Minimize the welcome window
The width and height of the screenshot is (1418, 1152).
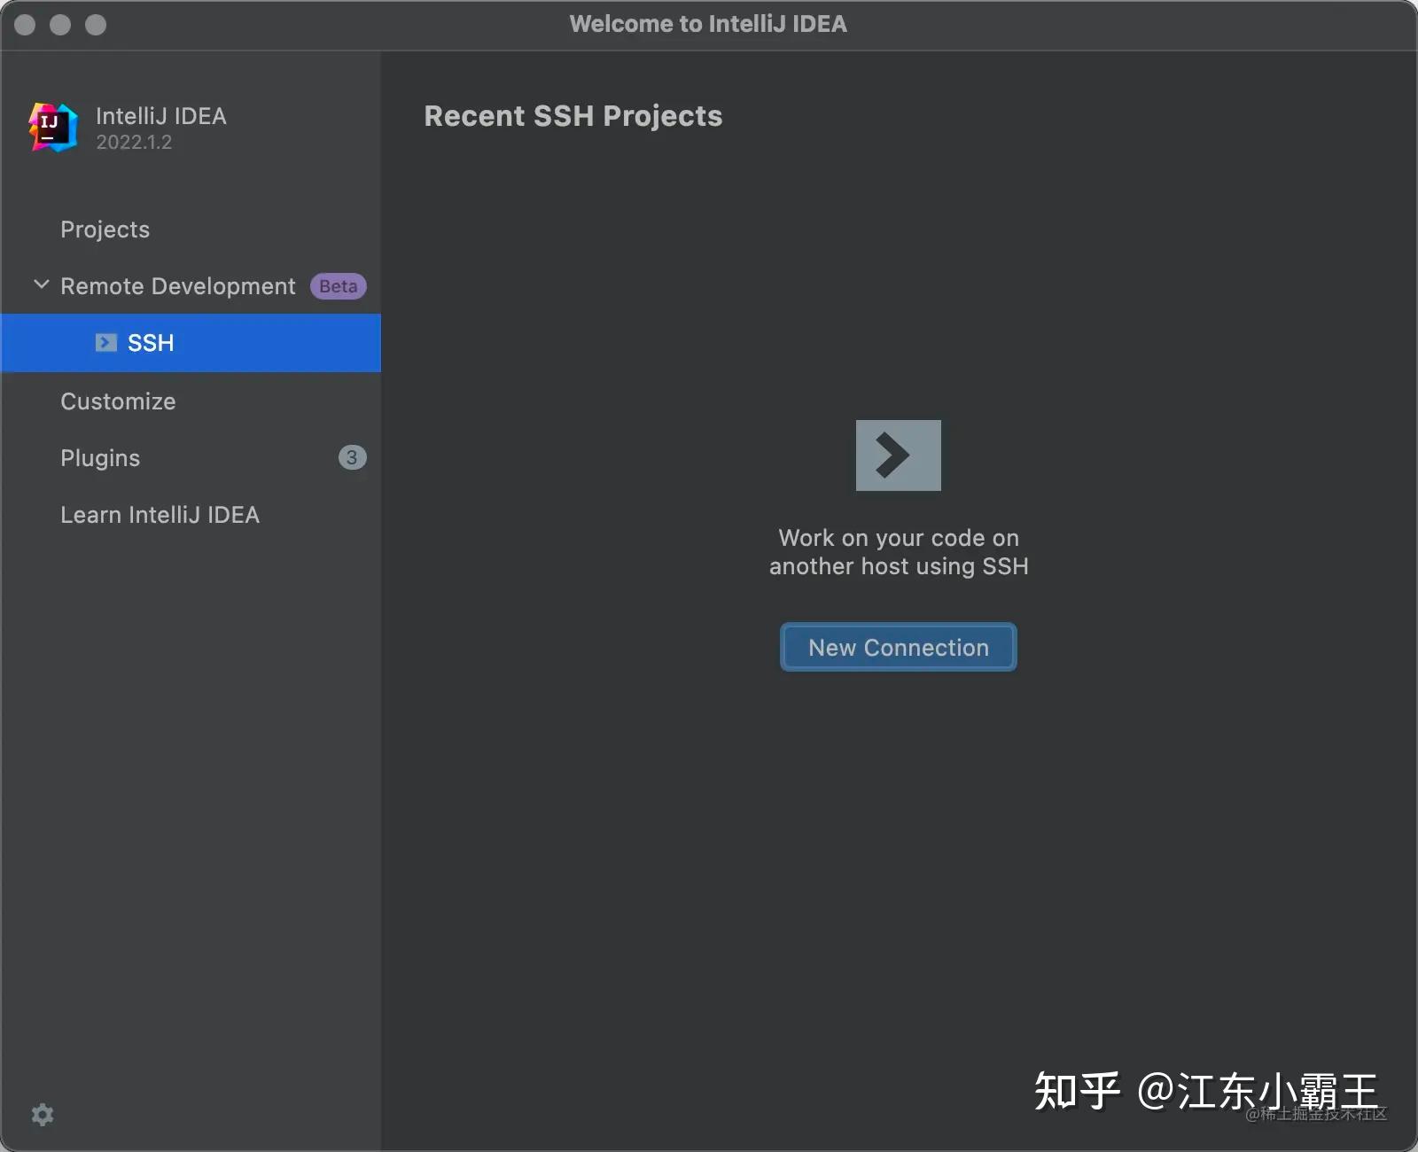click(x=60, y=25)
